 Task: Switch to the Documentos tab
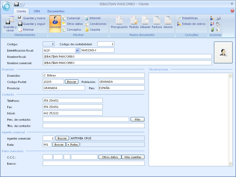(56, 11)
